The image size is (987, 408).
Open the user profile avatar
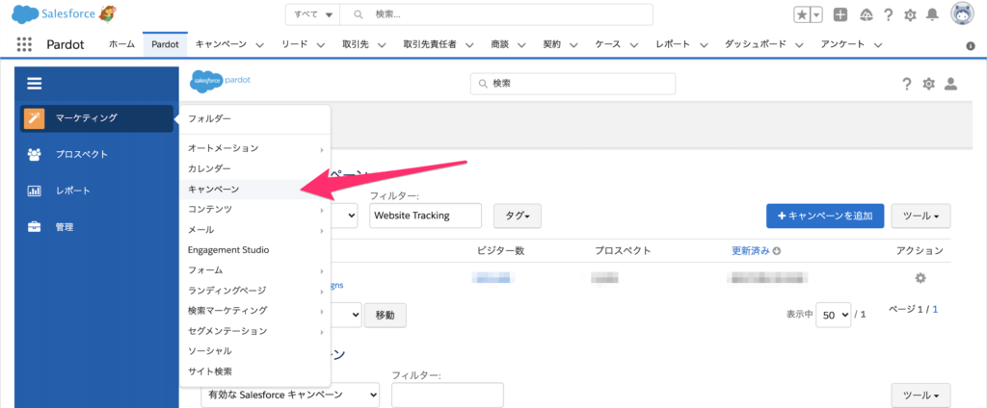962,14
